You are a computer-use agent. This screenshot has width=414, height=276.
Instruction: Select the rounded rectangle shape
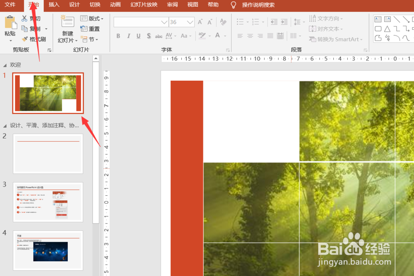tap(378, 29)
